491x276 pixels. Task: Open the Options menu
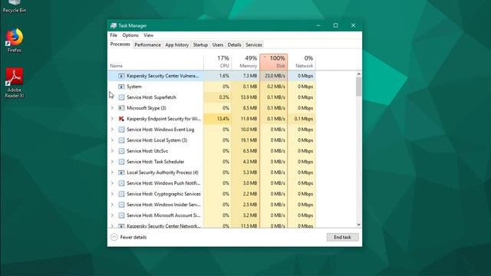(130, 35)
